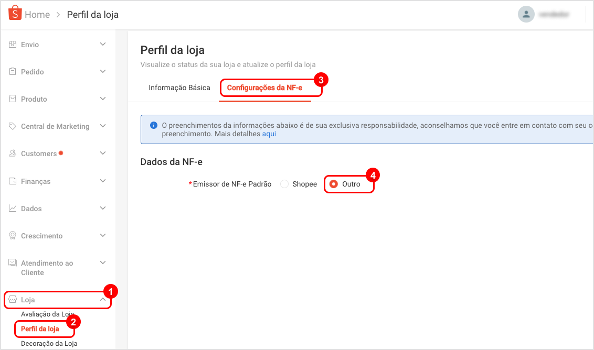The width and height of the screenshot is (594, 350).
Task: Click the Finanças wallet icon
Action: point(13,181)
